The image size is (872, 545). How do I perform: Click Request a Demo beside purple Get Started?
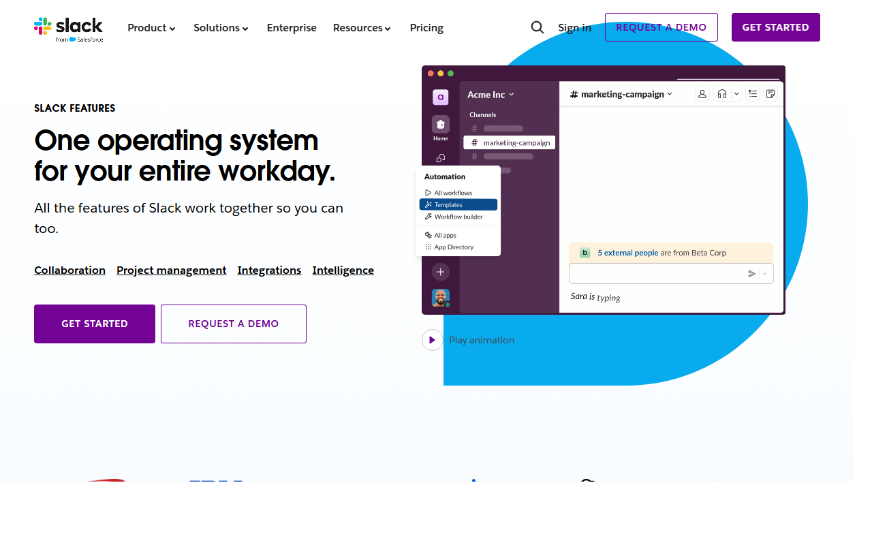pos(234,324)
